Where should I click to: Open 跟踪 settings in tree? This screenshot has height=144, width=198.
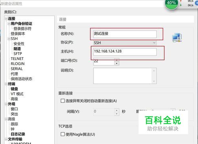(14, 124)
